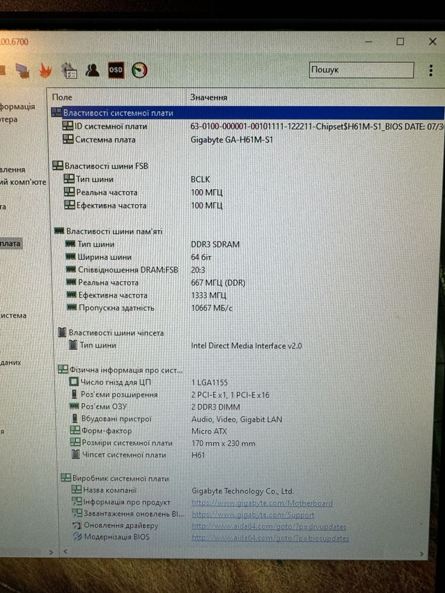Click the DDR3 SDRAM value

coord(215,245)
